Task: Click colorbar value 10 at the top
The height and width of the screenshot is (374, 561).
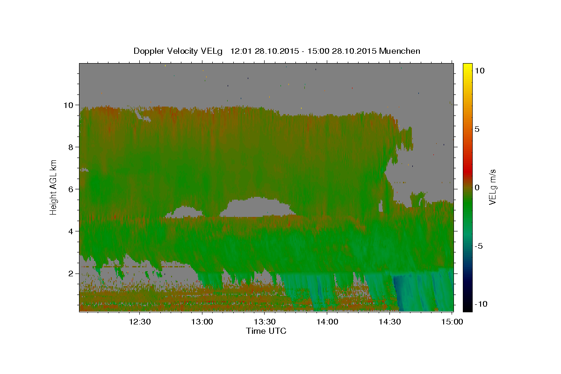Action: (x=479, y=71)
